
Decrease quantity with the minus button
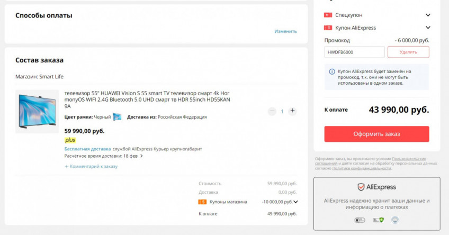[x=272, y=111]
